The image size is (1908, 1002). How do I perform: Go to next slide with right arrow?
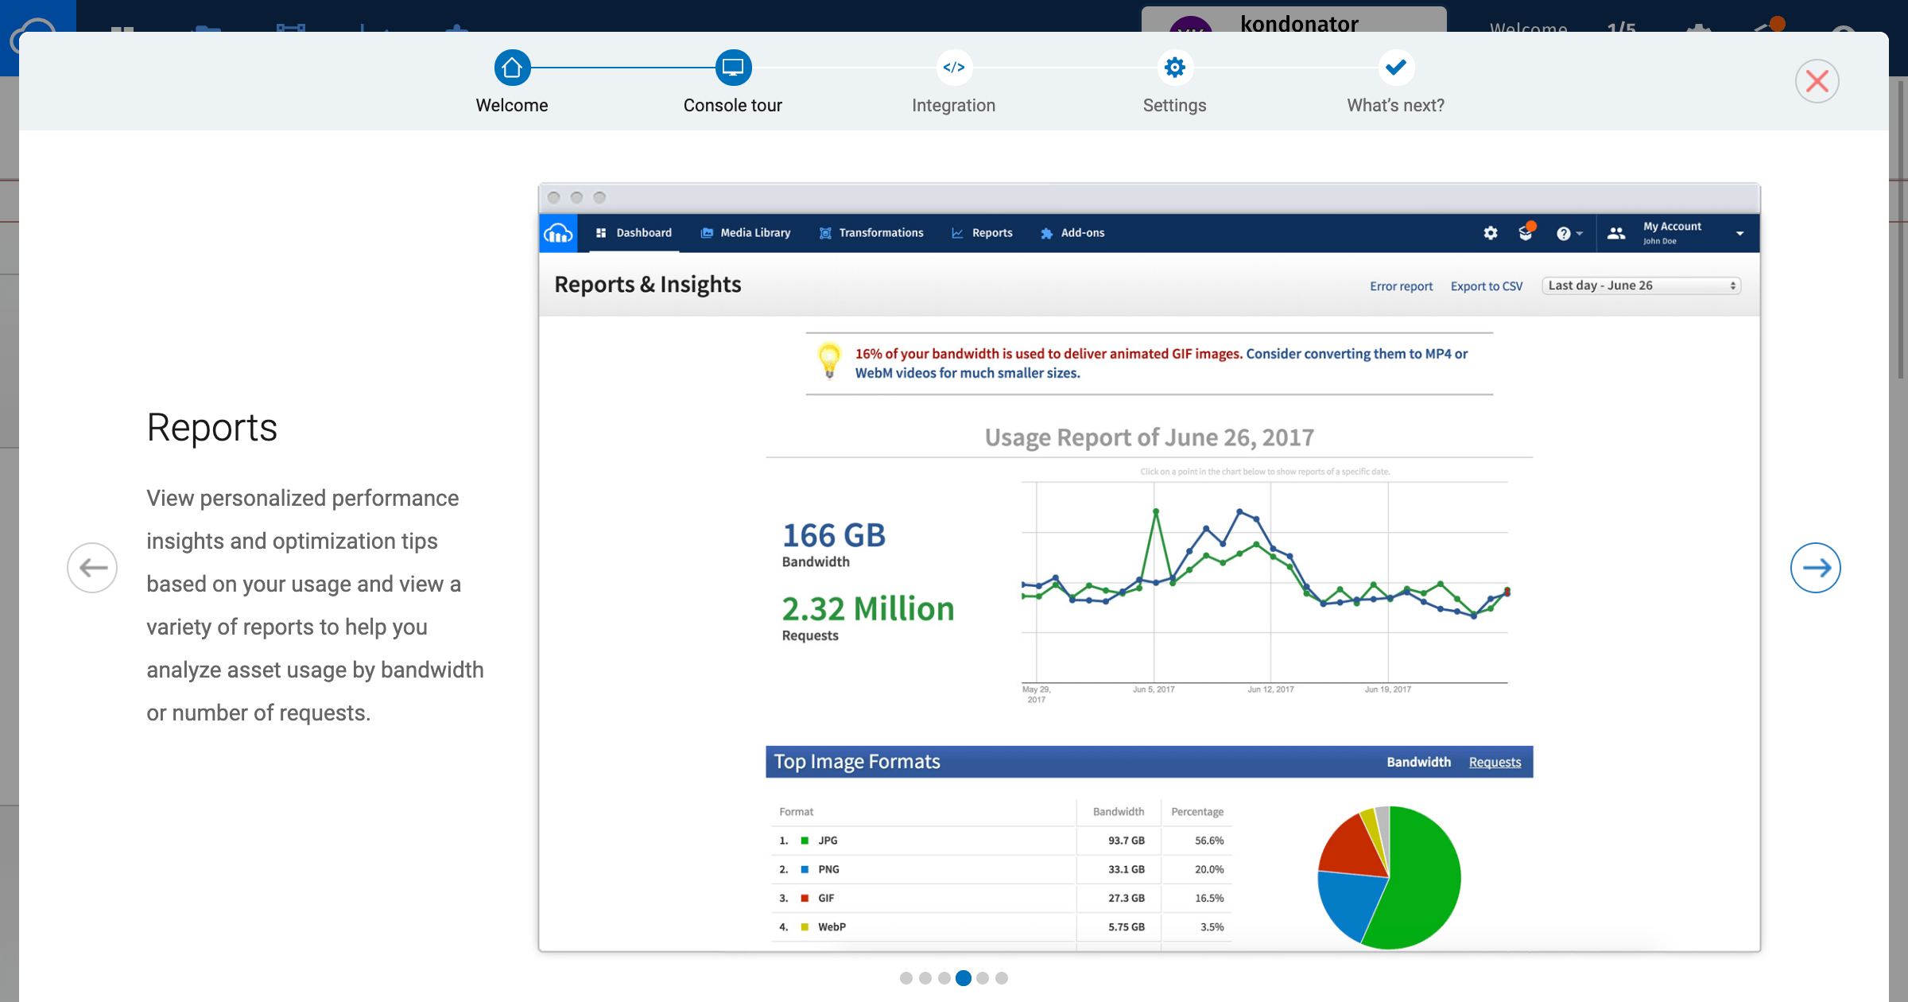pos(1815,568)
